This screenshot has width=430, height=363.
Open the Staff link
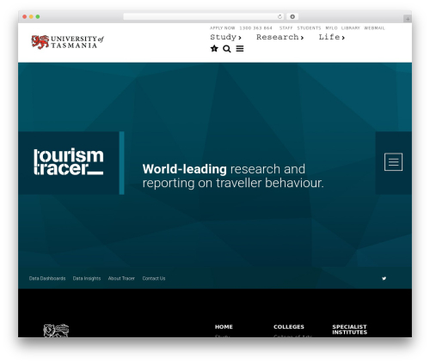286,28
